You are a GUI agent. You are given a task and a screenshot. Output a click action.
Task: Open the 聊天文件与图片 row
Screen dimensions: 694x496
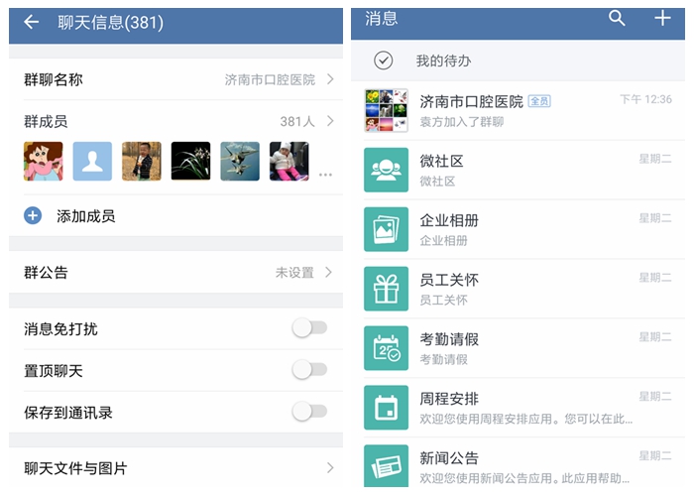(x=175, y=468)
